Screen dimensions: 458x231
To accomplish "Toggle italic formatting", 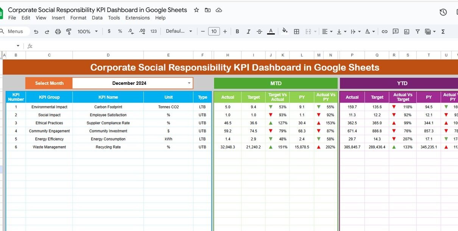I will pyautogui.click(x=248, y=31).
